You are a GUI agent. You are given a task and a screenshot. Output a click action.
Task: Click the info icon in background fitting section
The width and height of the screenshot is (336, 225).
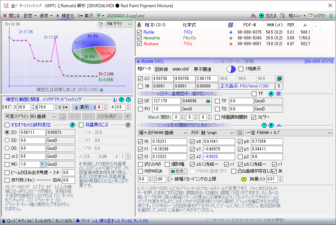(115, 99)
